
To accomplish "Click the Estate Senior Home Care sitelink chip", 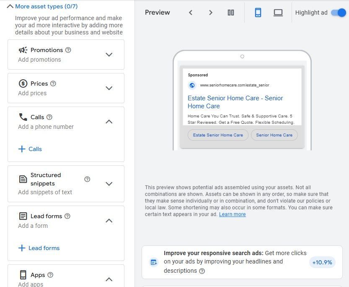I will [218, 135].
